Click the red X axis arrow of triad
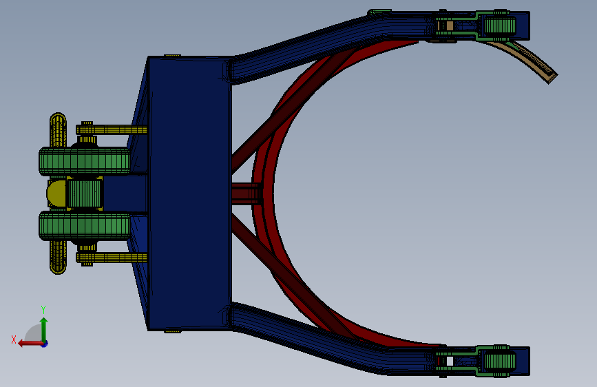This screenshot has width=597, height=387. [30, 344]
